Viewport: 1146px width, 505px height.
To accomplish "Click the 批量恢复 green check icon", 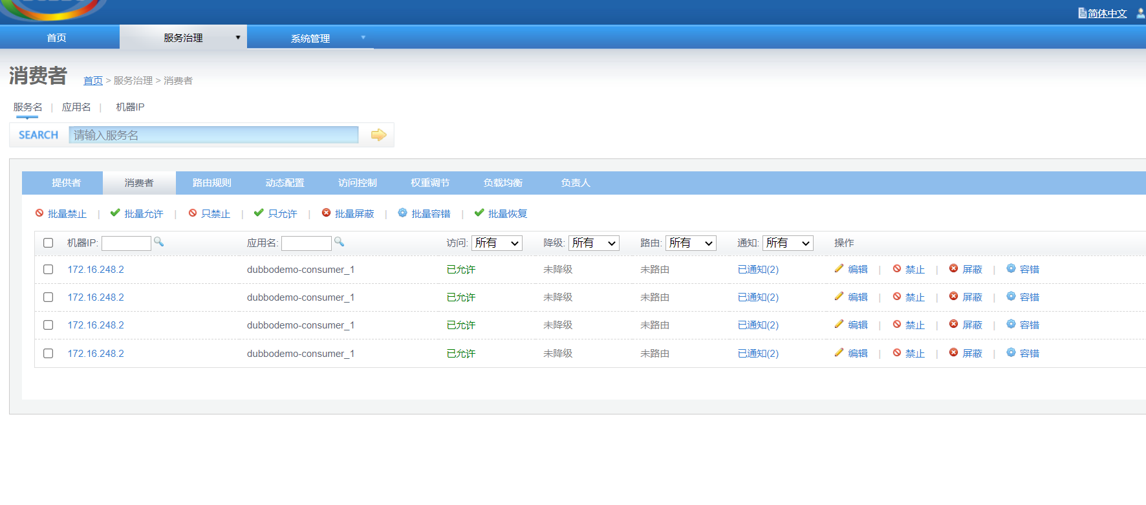I will [479, 213].
